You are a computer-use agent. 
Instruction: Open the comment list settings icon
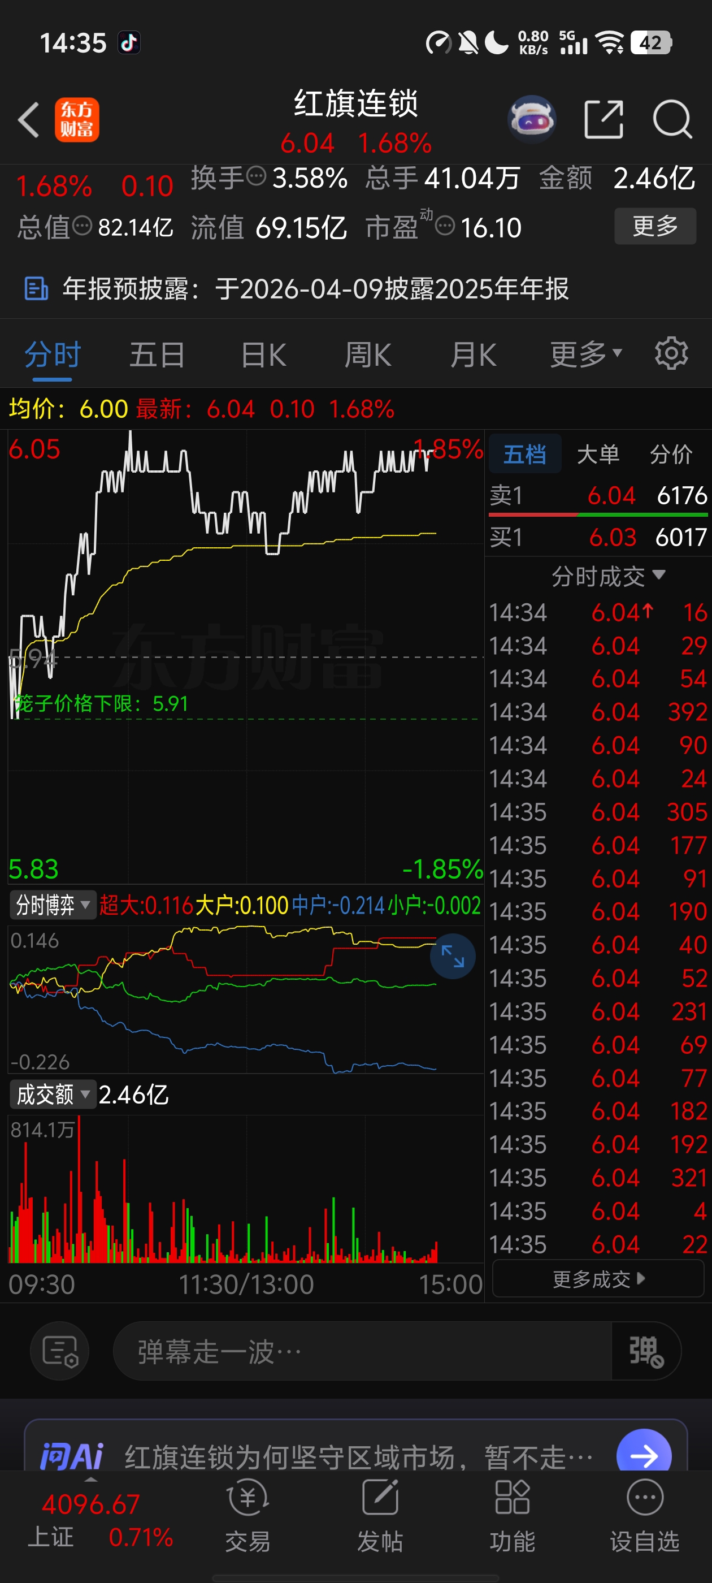(59, 1351)
